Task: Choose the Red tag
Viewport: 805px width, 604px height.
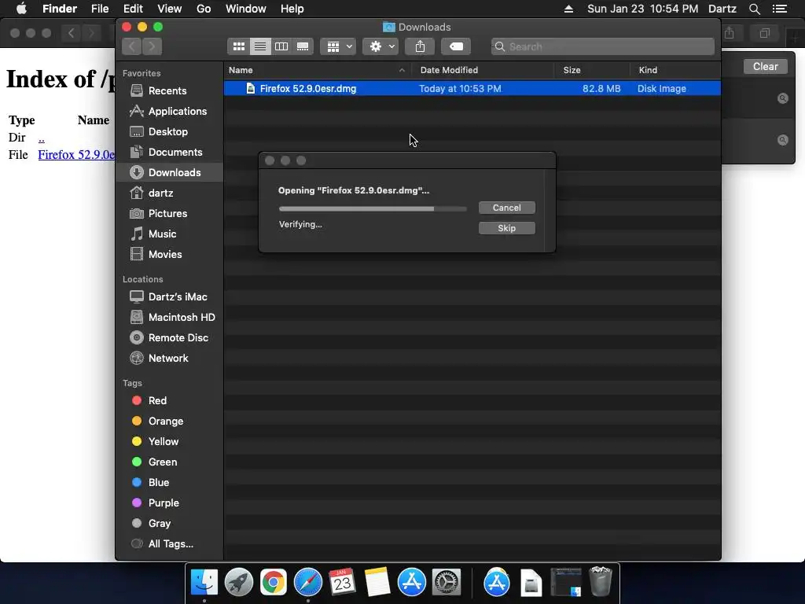Action: (170, 400)
